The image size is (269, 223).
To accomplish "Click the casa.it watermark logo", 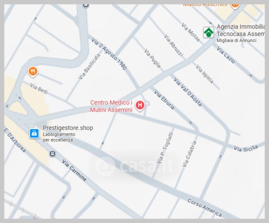I will [x=134, y=166].
